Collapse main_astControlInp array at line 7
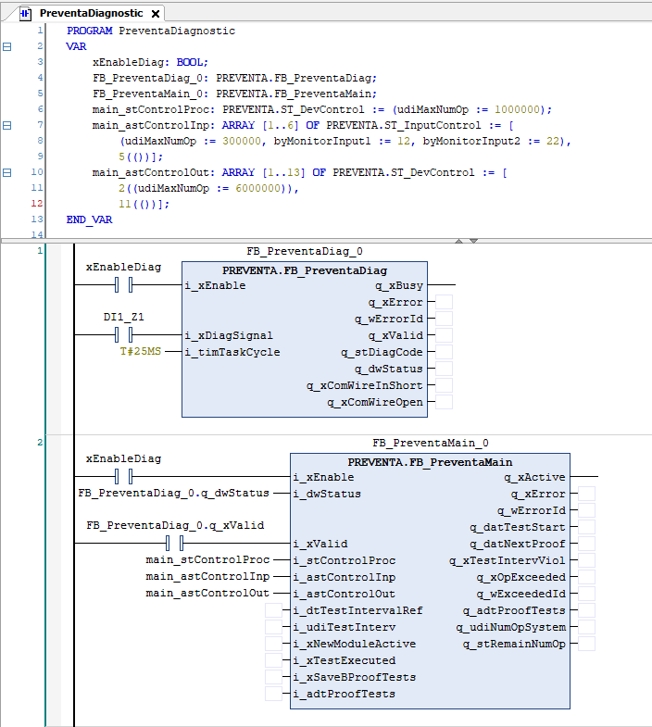 point(7,125)
